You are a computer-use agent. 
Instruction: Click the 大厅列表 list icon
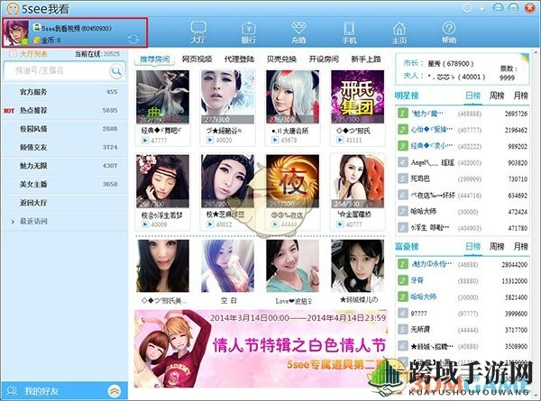tap(13, 53)
